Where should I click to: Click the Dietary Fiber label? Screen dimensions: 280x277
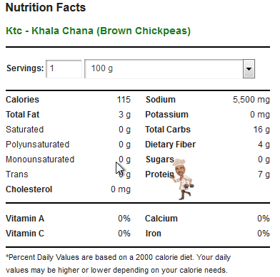170,145
